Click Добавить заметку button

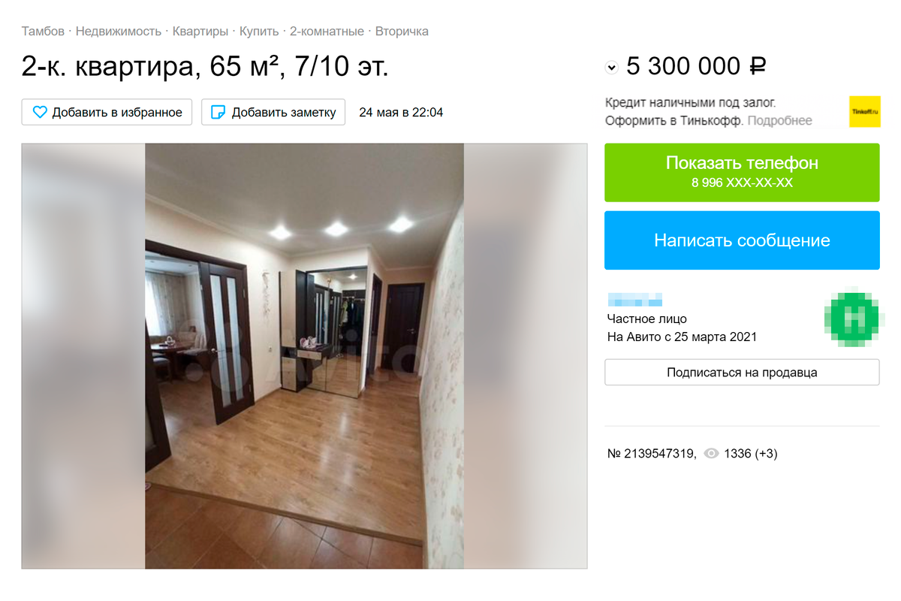coord(273,112)
